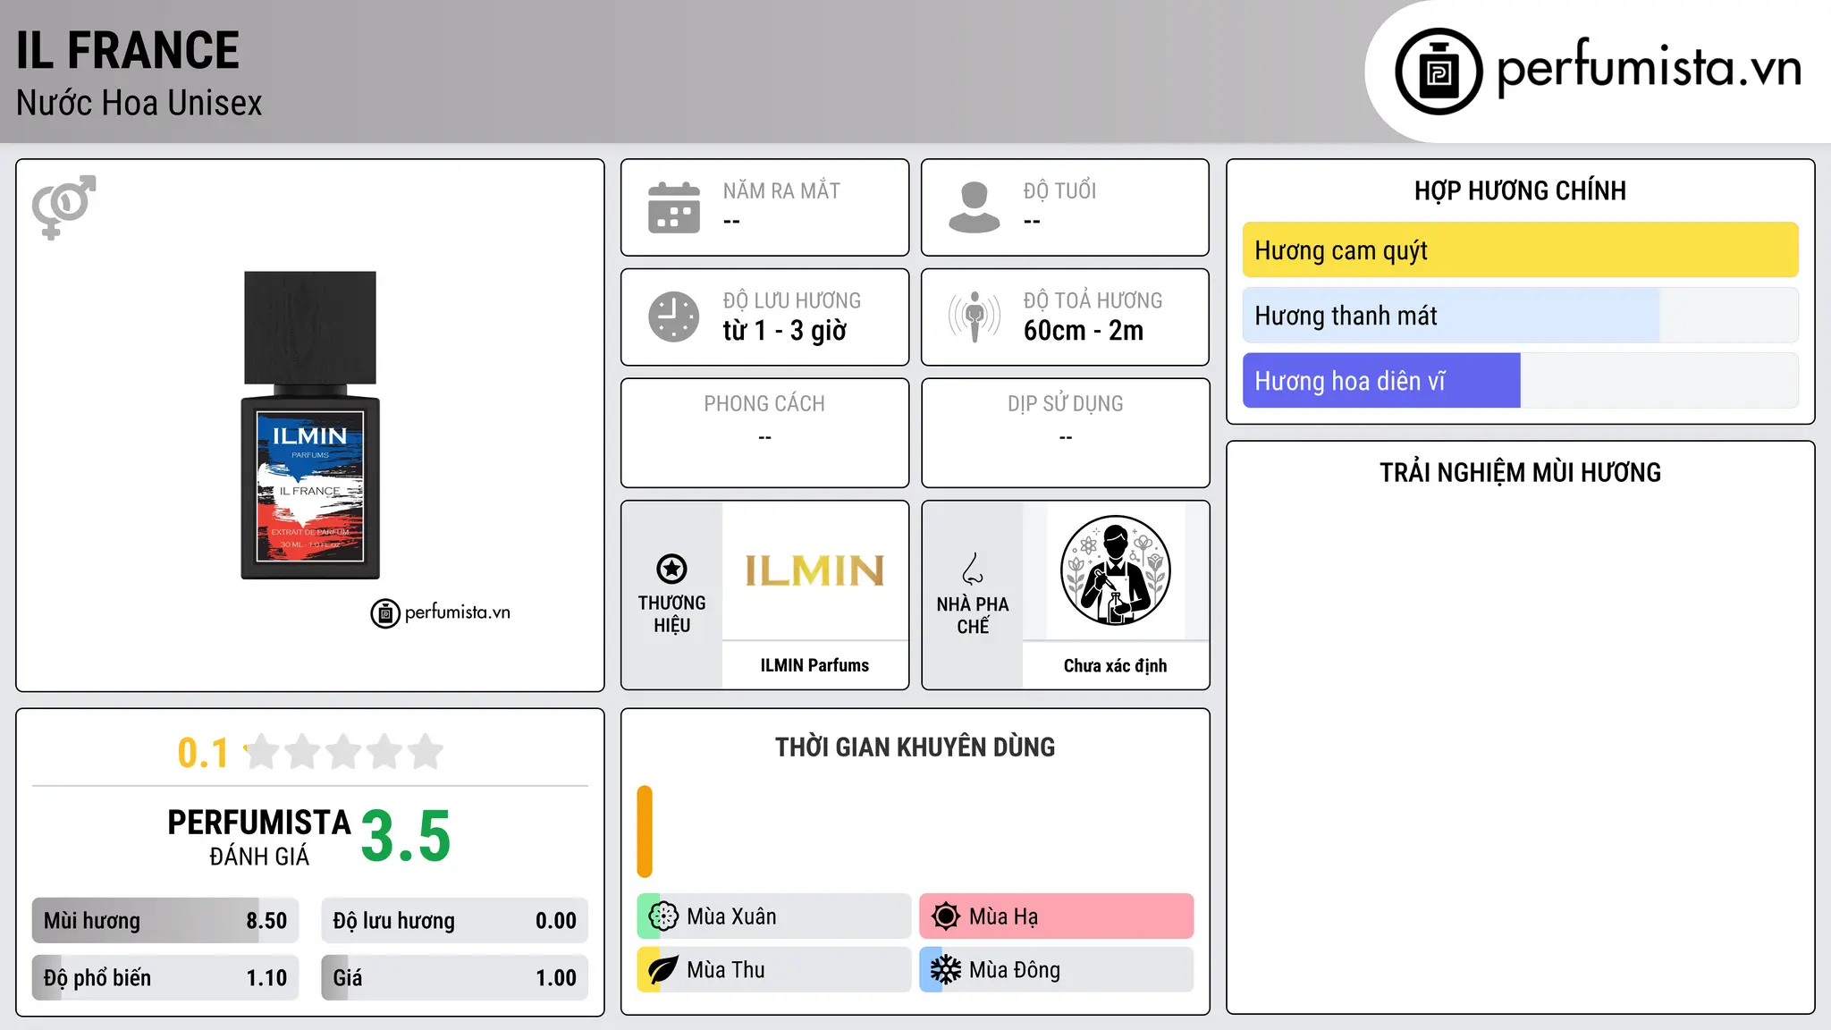Click the NHÀ PHA CHẾ label
Viewport: 1831px width, 1030px height.
[973, 615]
